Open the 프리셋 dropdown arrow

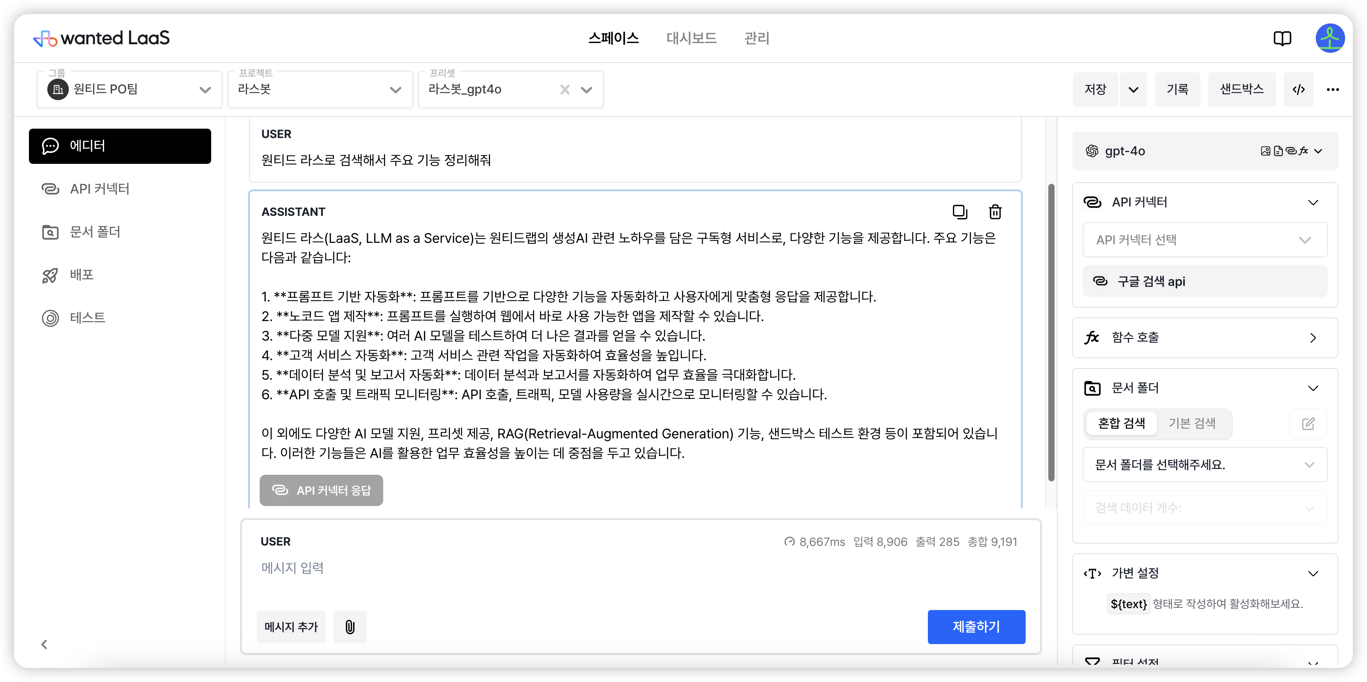click(586, 90)
